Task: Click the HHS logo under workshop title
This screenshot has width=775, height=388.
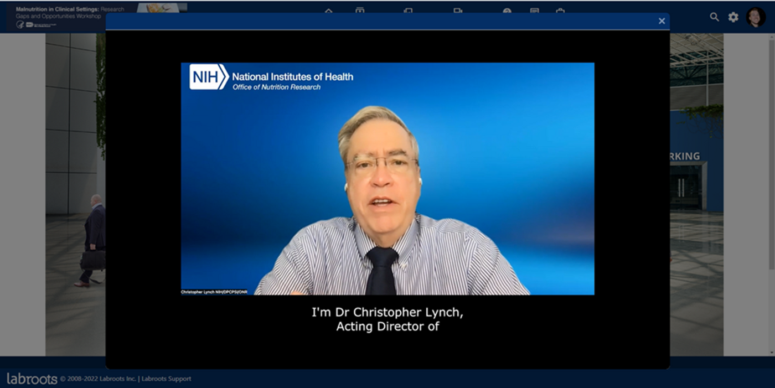Action: [x=20, y=25]
